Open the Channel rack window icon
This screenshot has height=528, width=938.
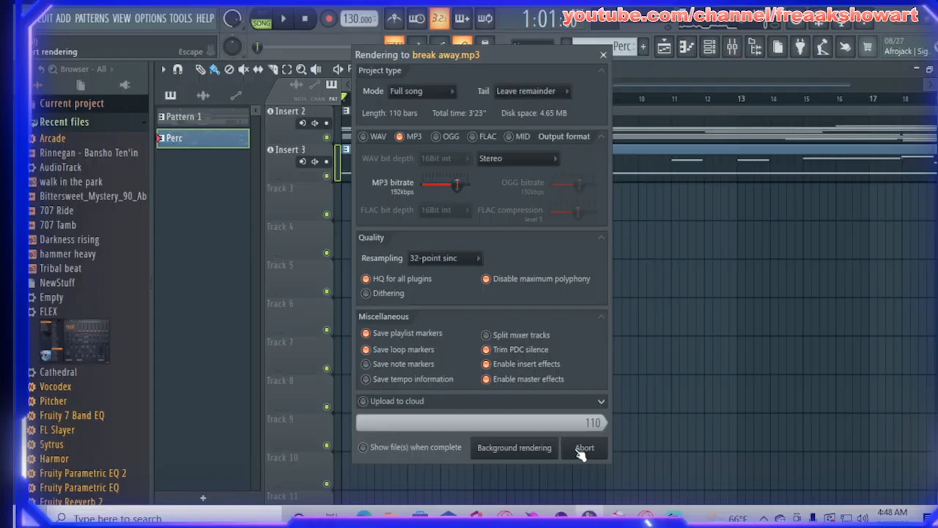[709, 48]
